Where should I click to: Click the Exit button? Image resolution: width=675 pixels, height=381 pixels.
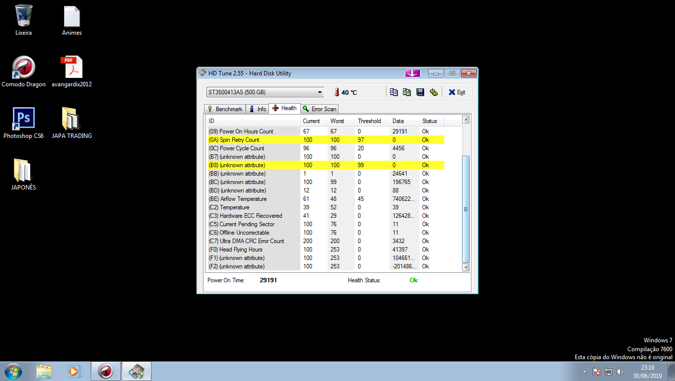click(x=457, y=92)
